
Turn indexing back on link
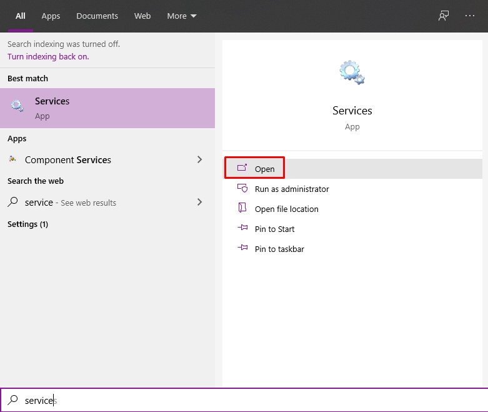pyautogui.click(x=48, y=57)
